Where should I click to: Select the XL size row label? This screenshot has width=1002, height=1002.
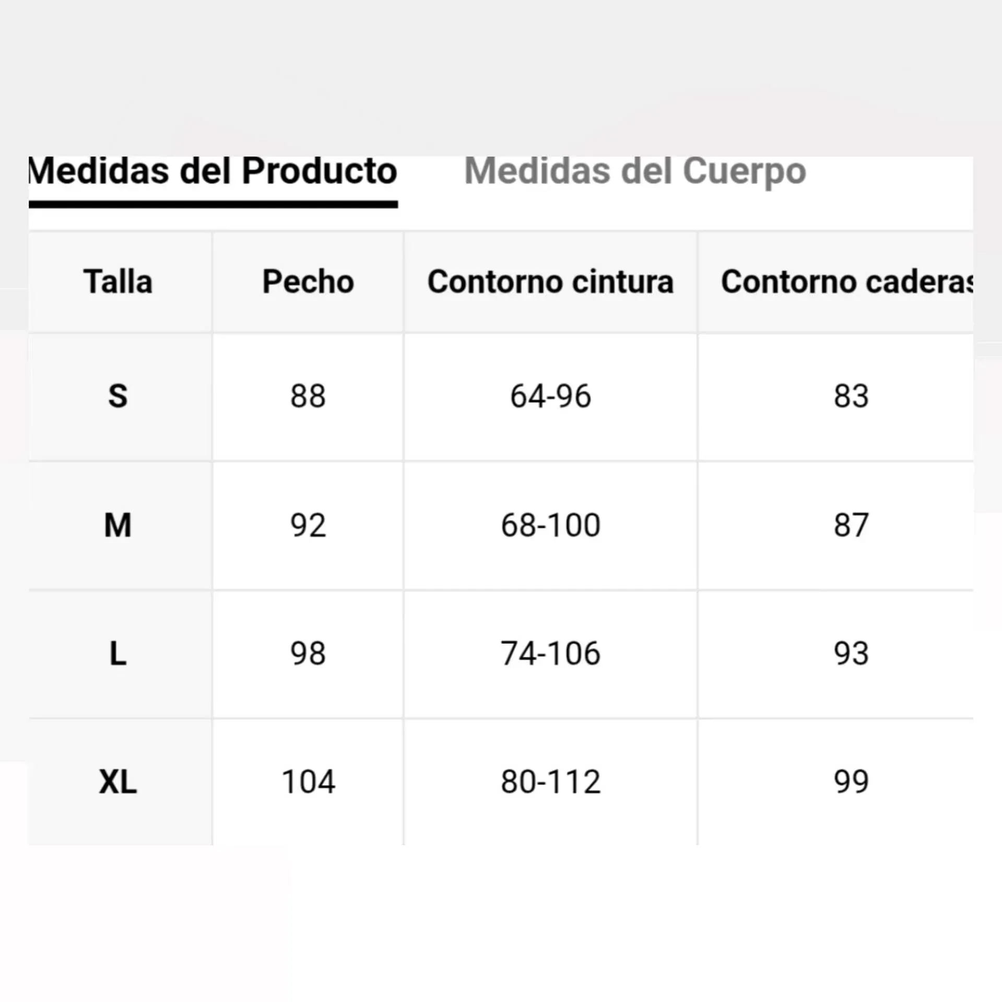[118, 782]
